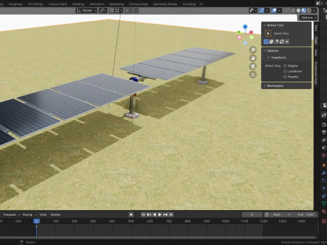Choose Extend Selection mode icon
The width and height of the screenshot is (327, 245).
[x=271, y=42]
